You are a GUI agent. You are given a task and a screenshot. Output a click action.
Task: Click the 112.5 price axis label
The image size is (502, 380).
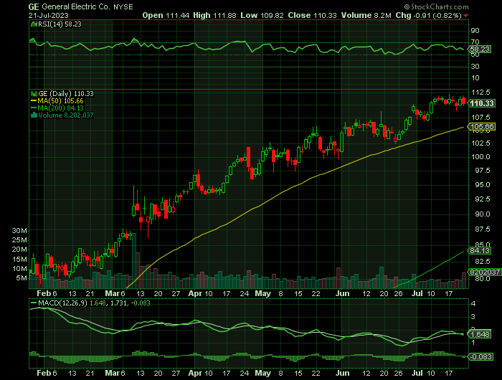(x=480, y=92)
